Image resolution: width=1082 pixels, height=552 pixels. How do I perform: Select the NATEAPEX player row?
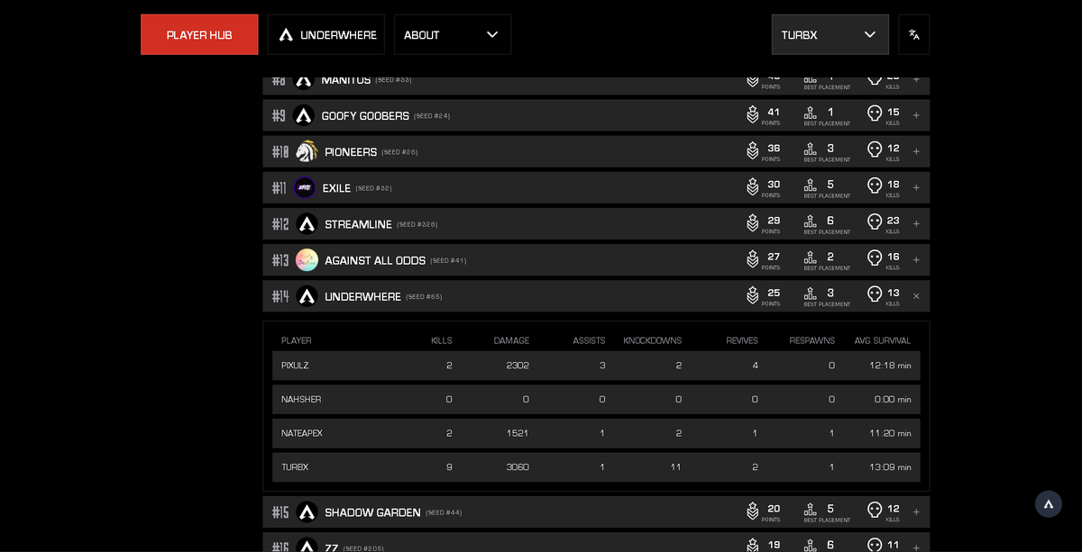tap(596, 433)
